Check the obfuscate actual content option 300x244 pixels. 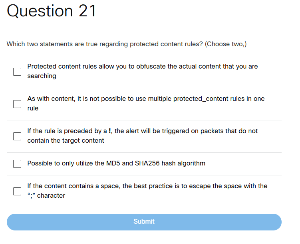pyautogui.click(x=17, y=72)
